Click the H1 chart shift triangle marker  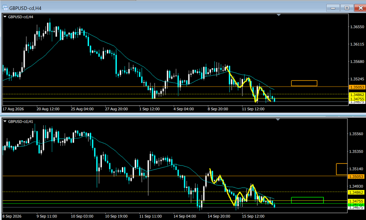(x=278, y=119)
